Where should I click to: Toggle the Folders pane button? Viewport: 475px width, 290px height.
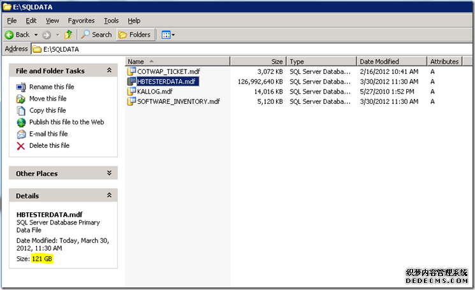(x=135, y=34)
